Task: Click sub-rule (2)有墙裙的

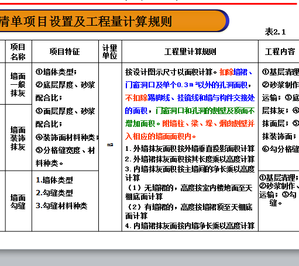Action: click(x=150, y=207)
